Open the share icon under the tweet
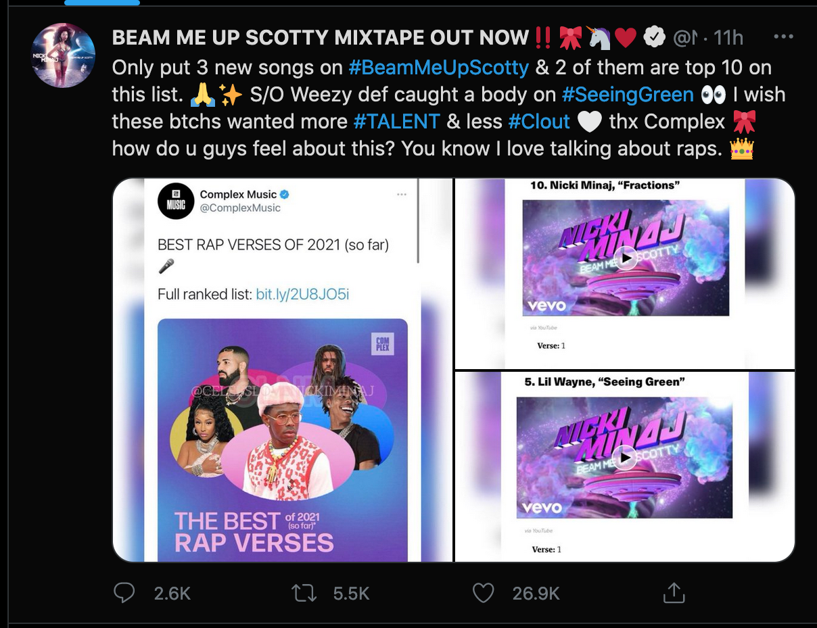 click(674, 593)
